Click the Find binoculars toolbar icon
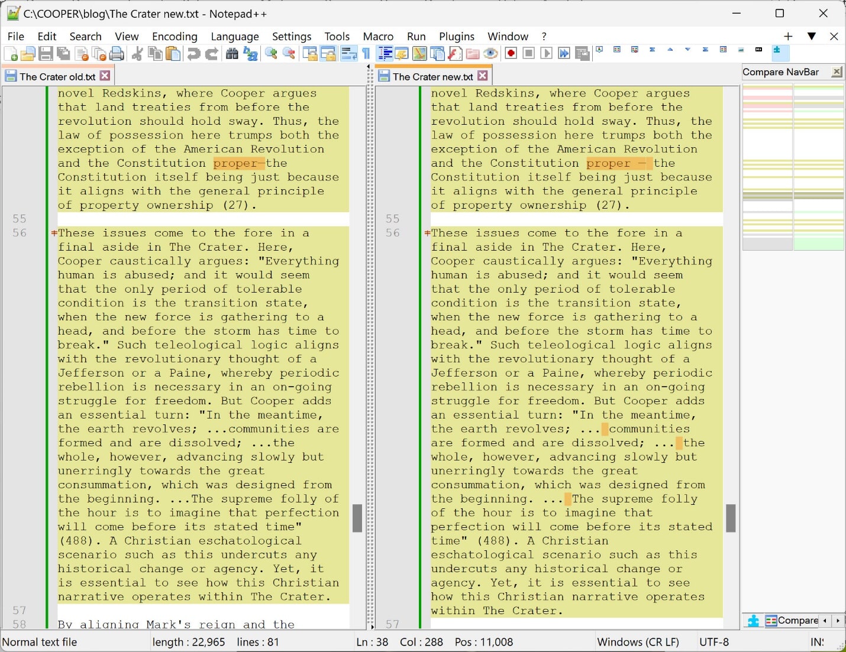The image size is (846, 652). [x=232, y=54]
